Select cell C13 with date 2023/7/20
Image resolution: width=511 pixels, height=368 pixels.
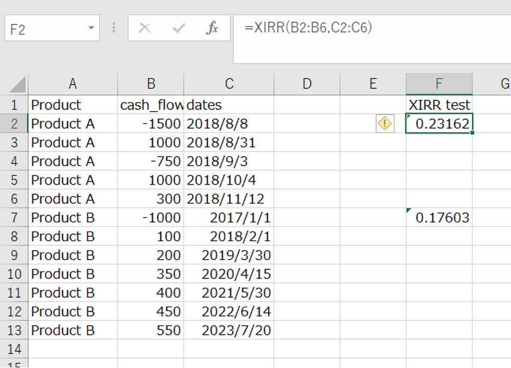click(x=228, y=330)
